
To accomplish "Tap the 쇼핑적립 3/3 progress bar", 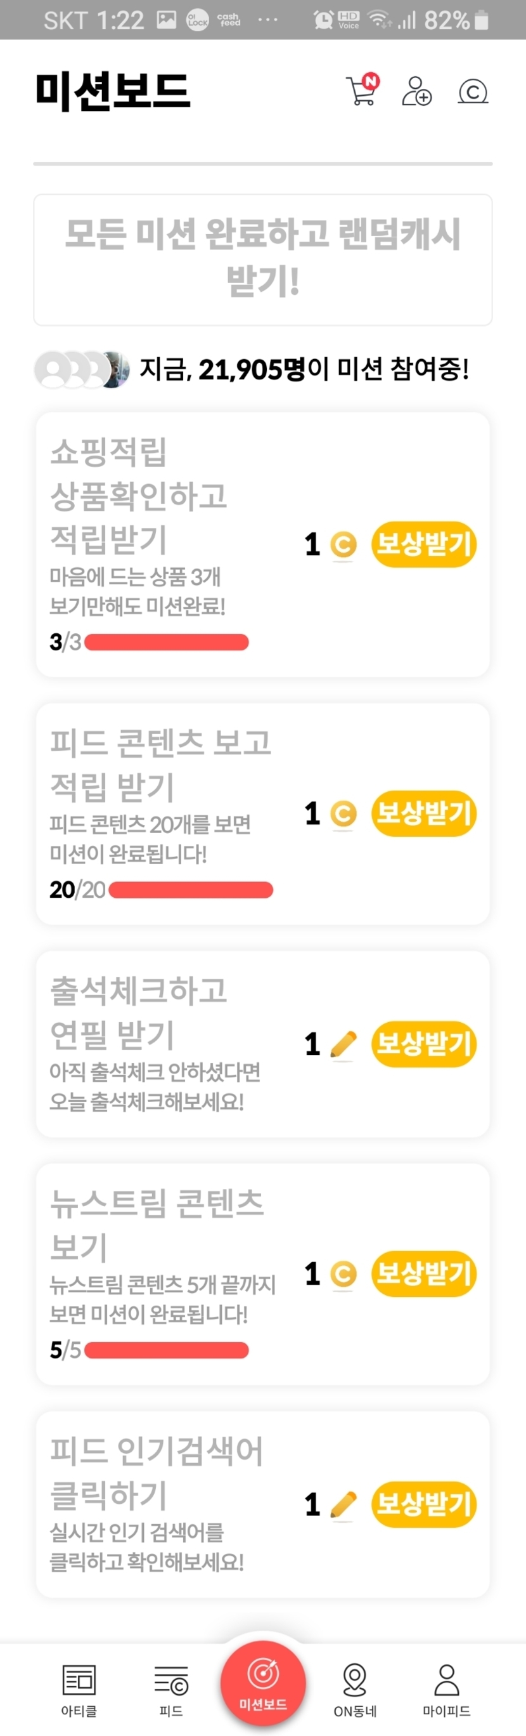I will pos(166,642).
